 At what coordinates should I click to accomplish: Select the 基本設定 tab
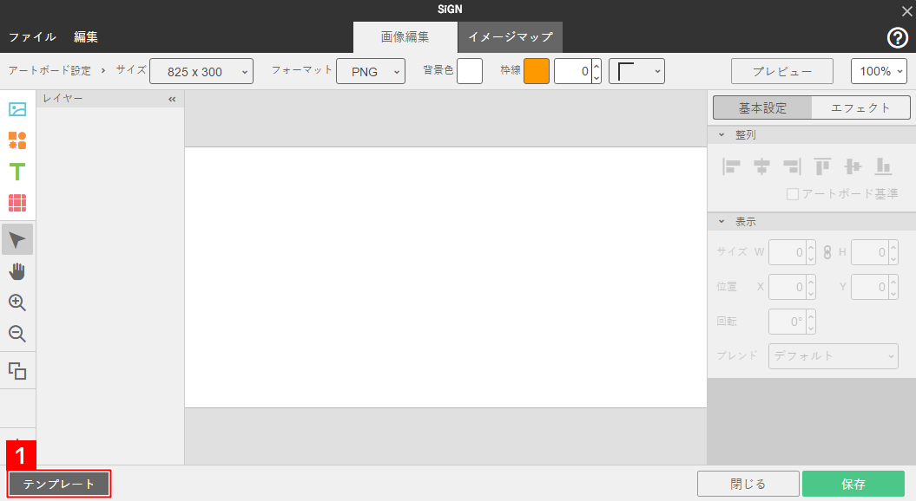762,107
